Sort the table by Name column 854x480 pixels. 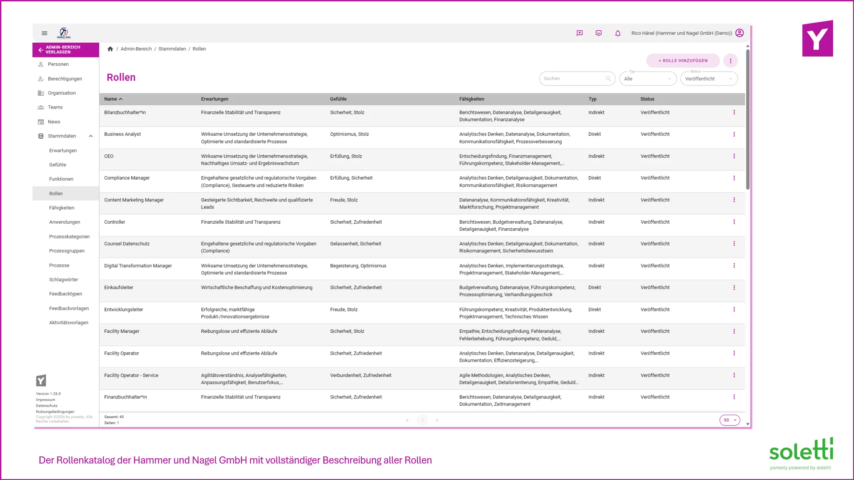(x=113, y=99)
